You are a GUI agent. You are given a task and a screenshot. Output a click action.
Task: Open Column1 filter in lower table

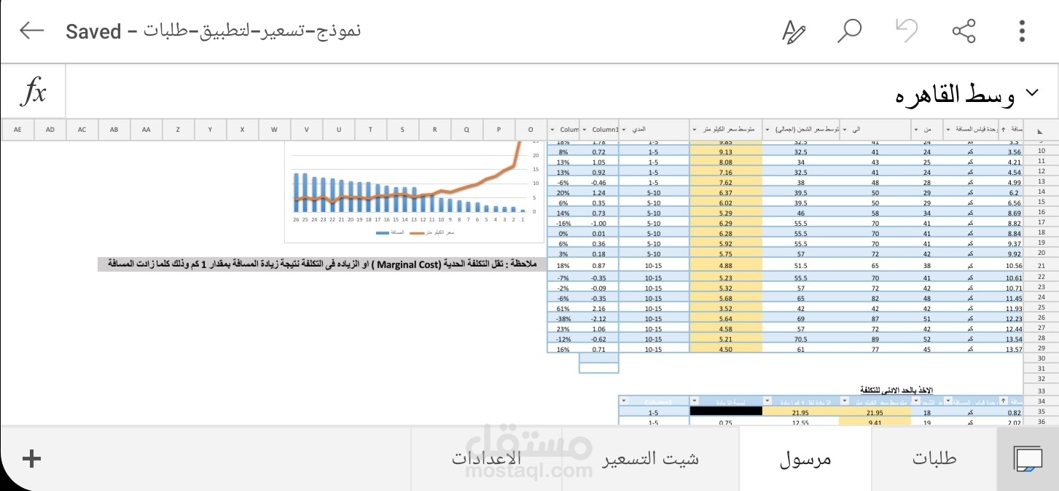coord(624,401)
